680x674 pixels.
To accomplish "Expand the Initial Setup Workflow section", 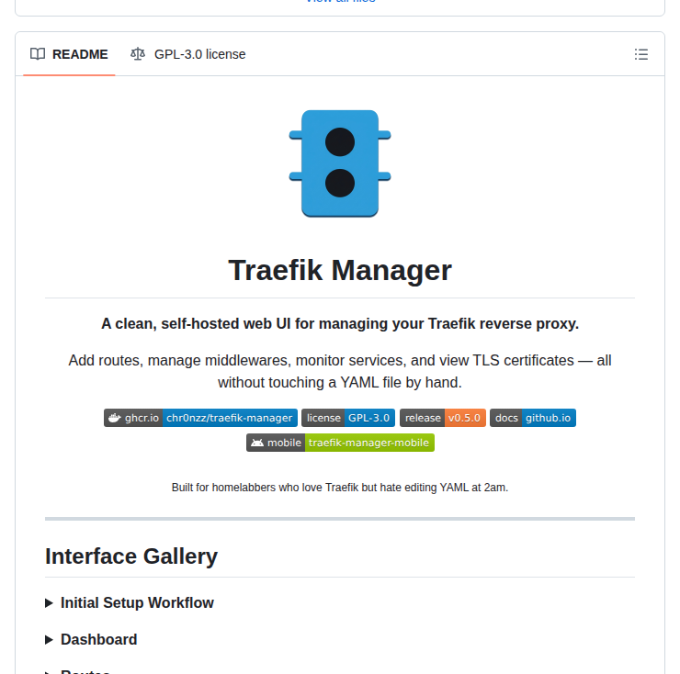I will (x=130, y=602).
